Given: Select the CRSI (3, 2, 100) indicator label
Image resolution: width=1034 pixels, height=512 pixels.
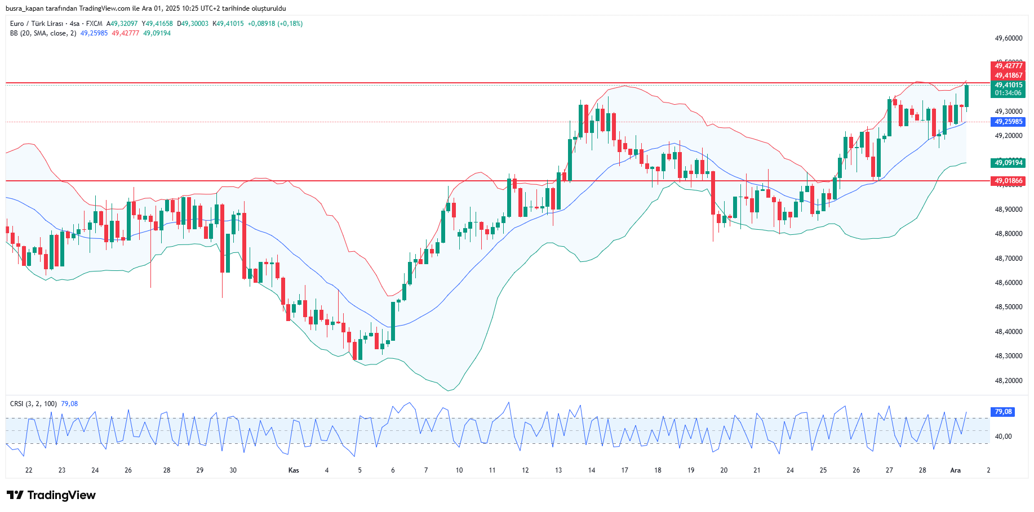Looking at the screenshot, I should point(33,404).
